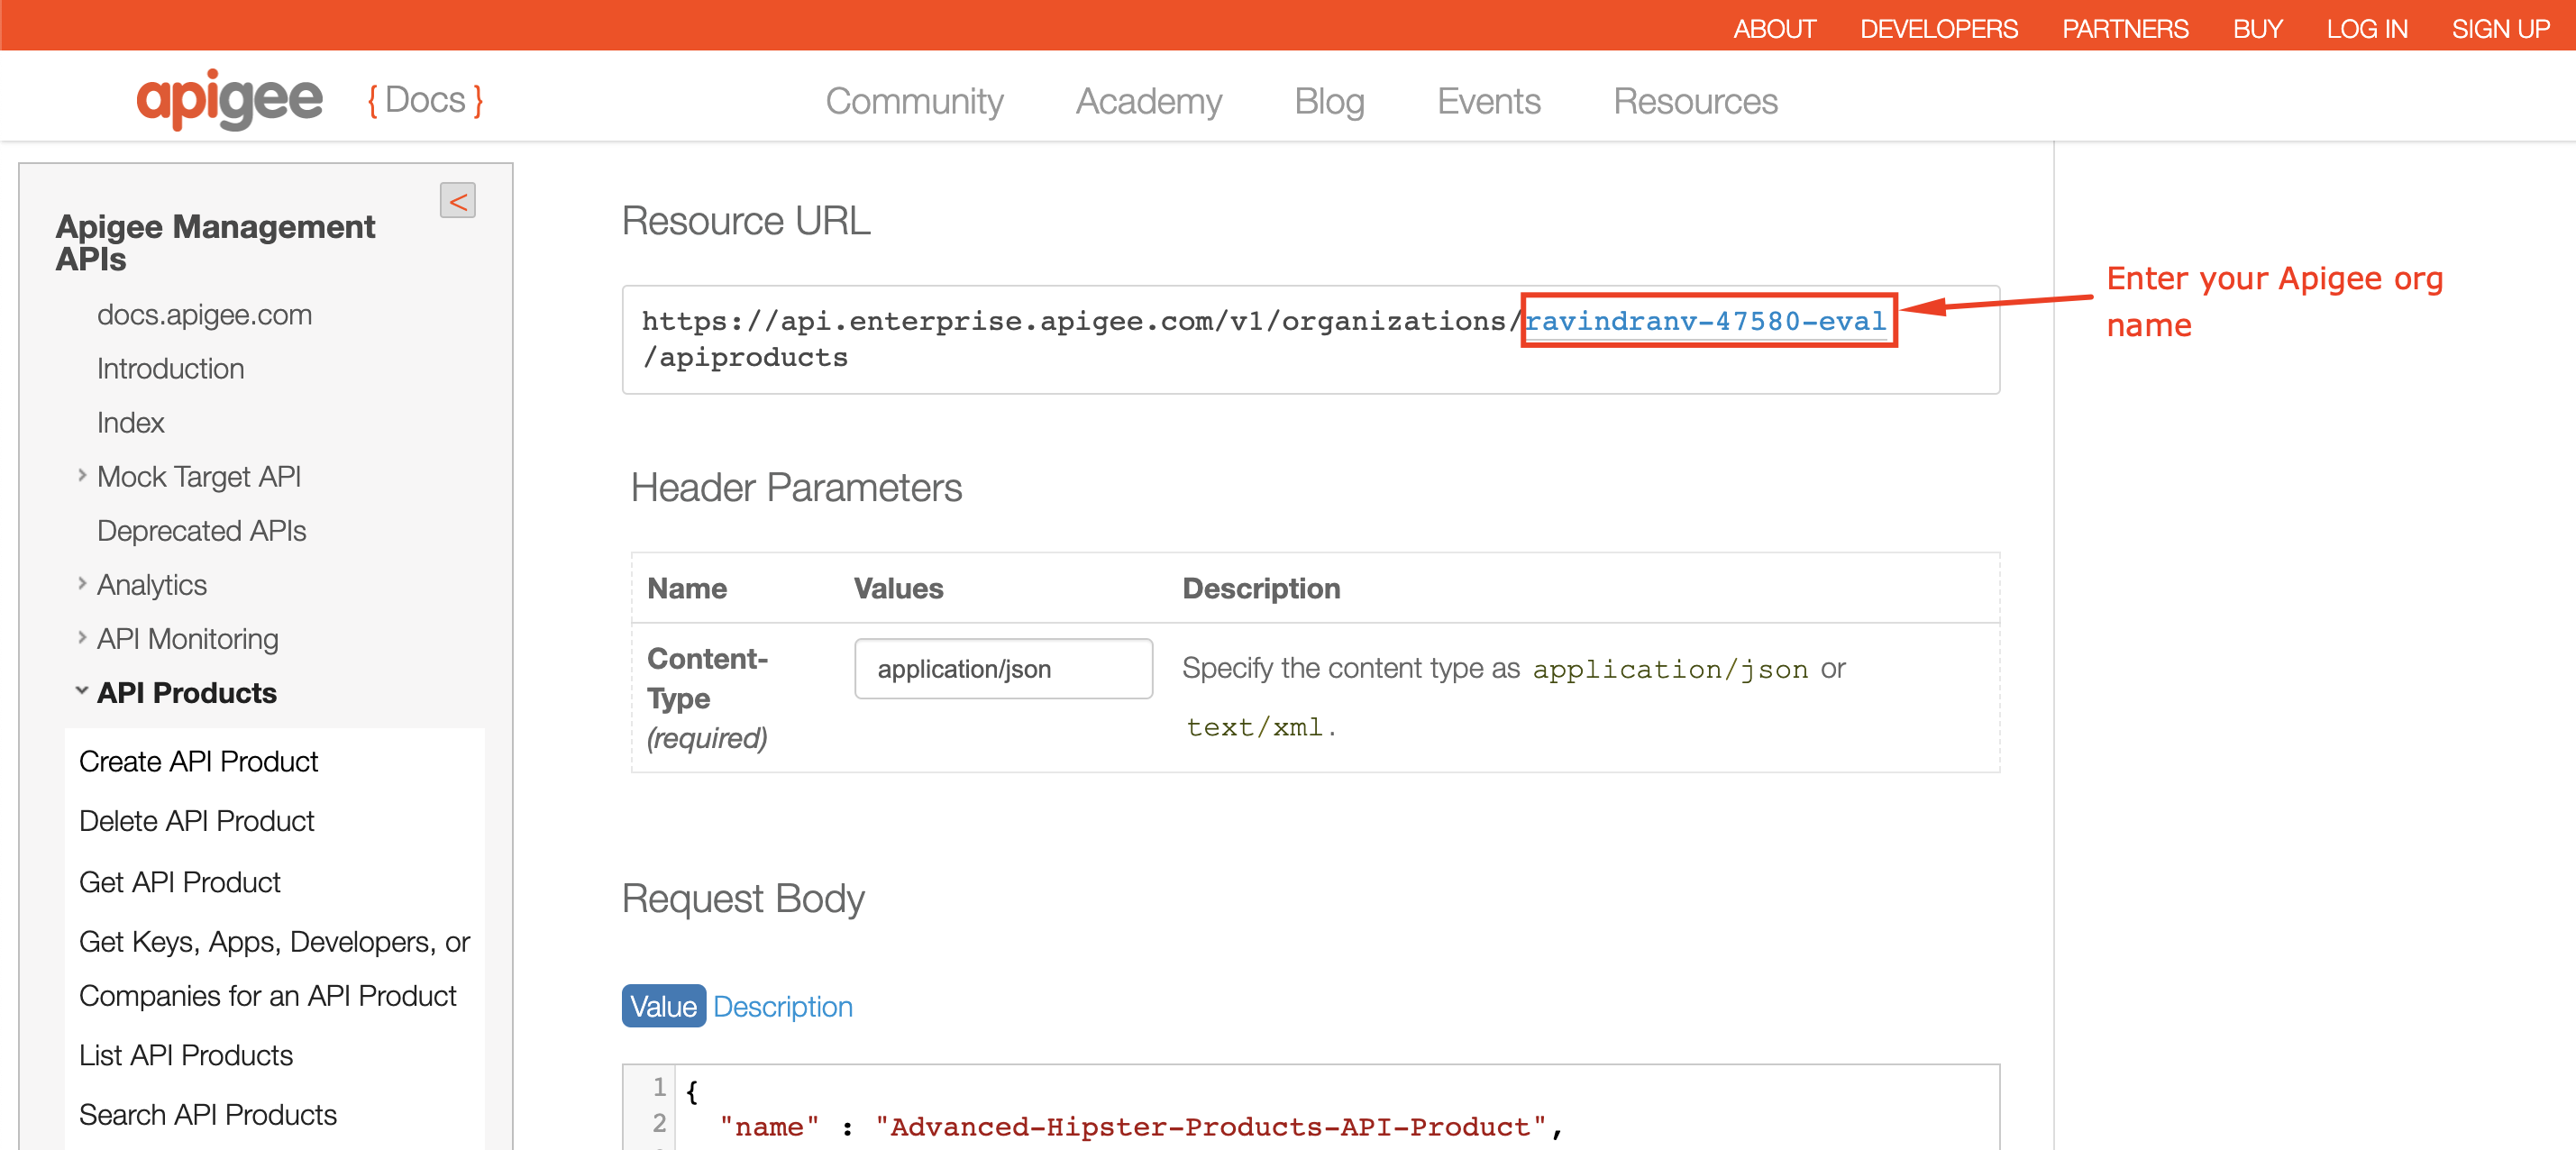2576x1150 pixels.
Task: Click SIGN UP
Action: [x=2500, y=29]
